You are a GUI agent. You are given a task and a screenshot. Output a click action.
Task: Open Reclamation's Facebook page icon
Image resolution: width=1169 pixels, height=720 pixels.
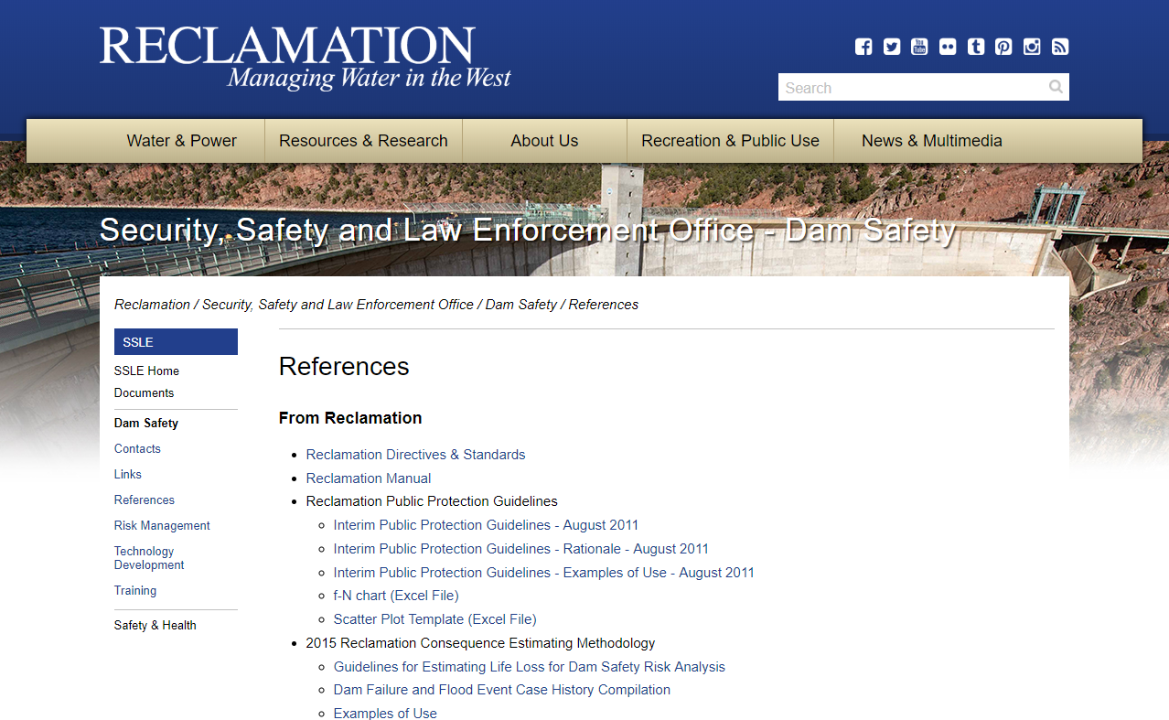(863, 47)
